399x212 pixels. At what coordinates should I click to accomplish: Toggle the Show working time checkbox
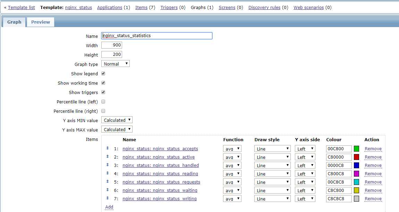point(103,83)
